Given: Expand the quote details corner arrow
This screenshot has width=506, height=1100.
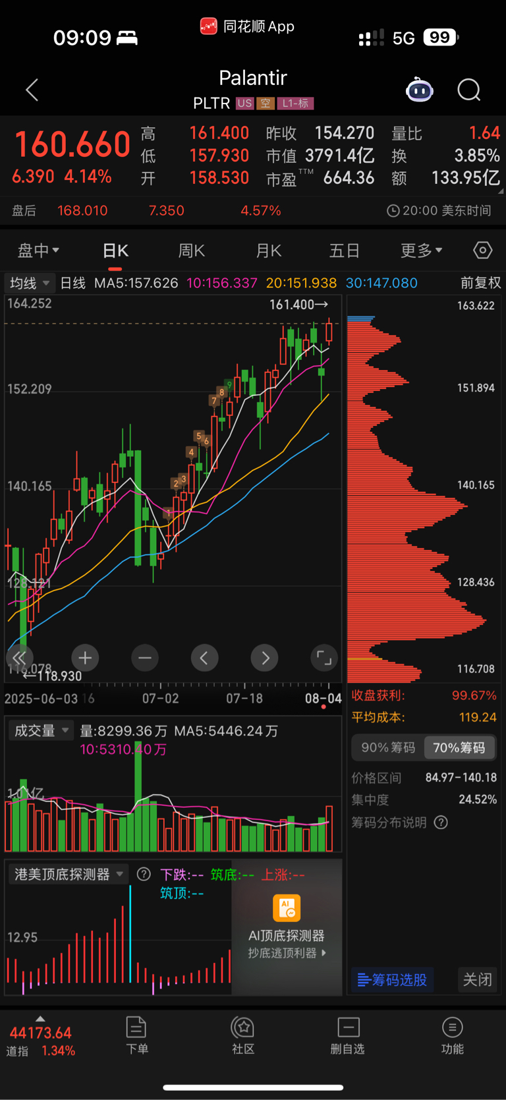Looking at the screenshot, I should [501, 192].
